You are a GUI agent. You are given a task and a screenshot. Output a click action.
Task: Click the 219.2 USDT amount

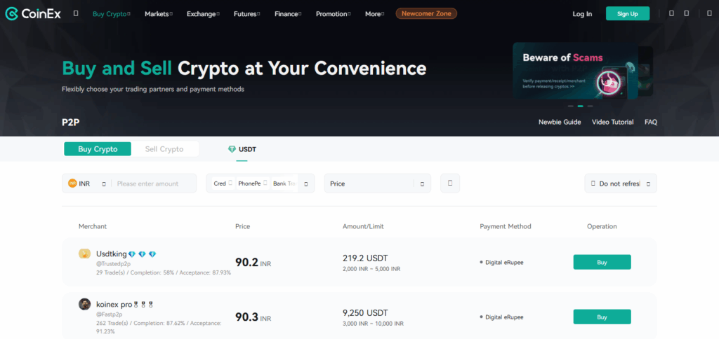click(365, 258)
